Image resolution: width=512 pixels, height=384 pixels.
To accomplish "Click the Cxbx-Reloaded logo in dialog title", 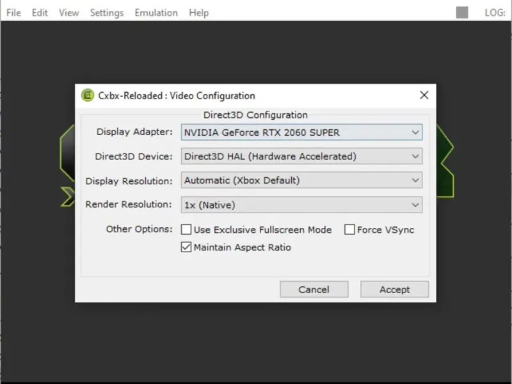I will point(88,95).
